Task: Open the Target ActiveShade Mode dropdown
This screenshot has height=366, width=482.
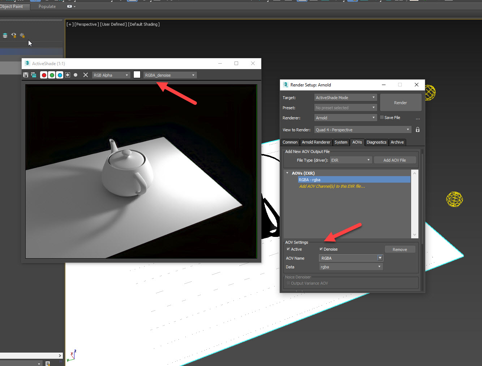Action: [x=345, y=98]
